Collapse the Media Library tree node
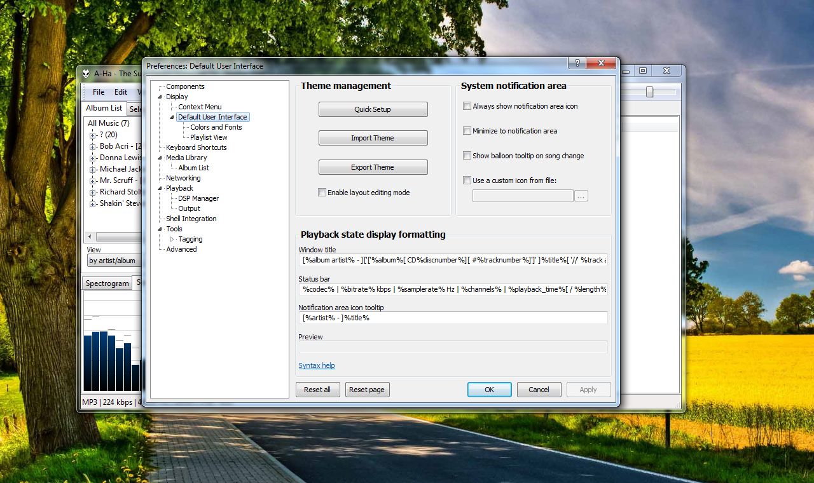814x483 pixels. [160, 158]
